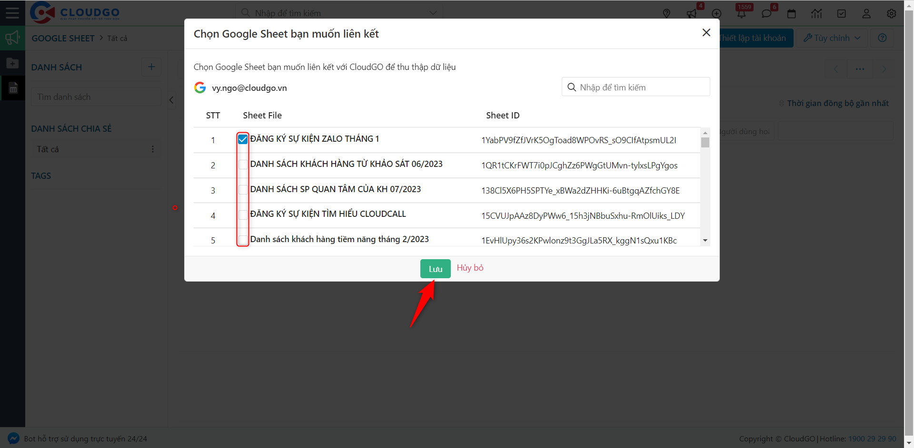The image size is (914, 448).
Task: Open the chat messages icon
Action: 766,13
